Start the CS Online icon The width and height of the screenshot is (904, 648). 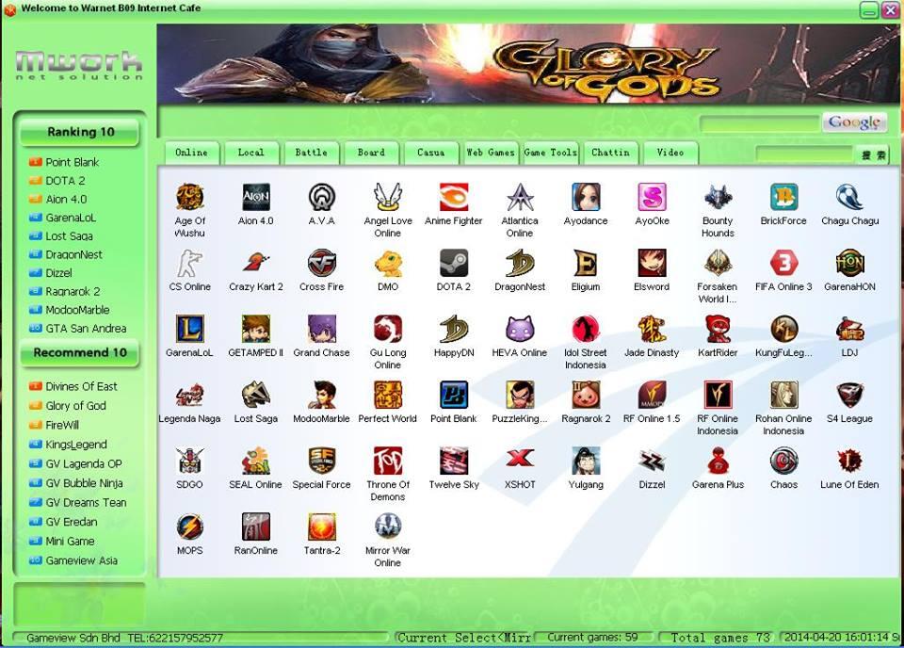click(x=189, y=264)
